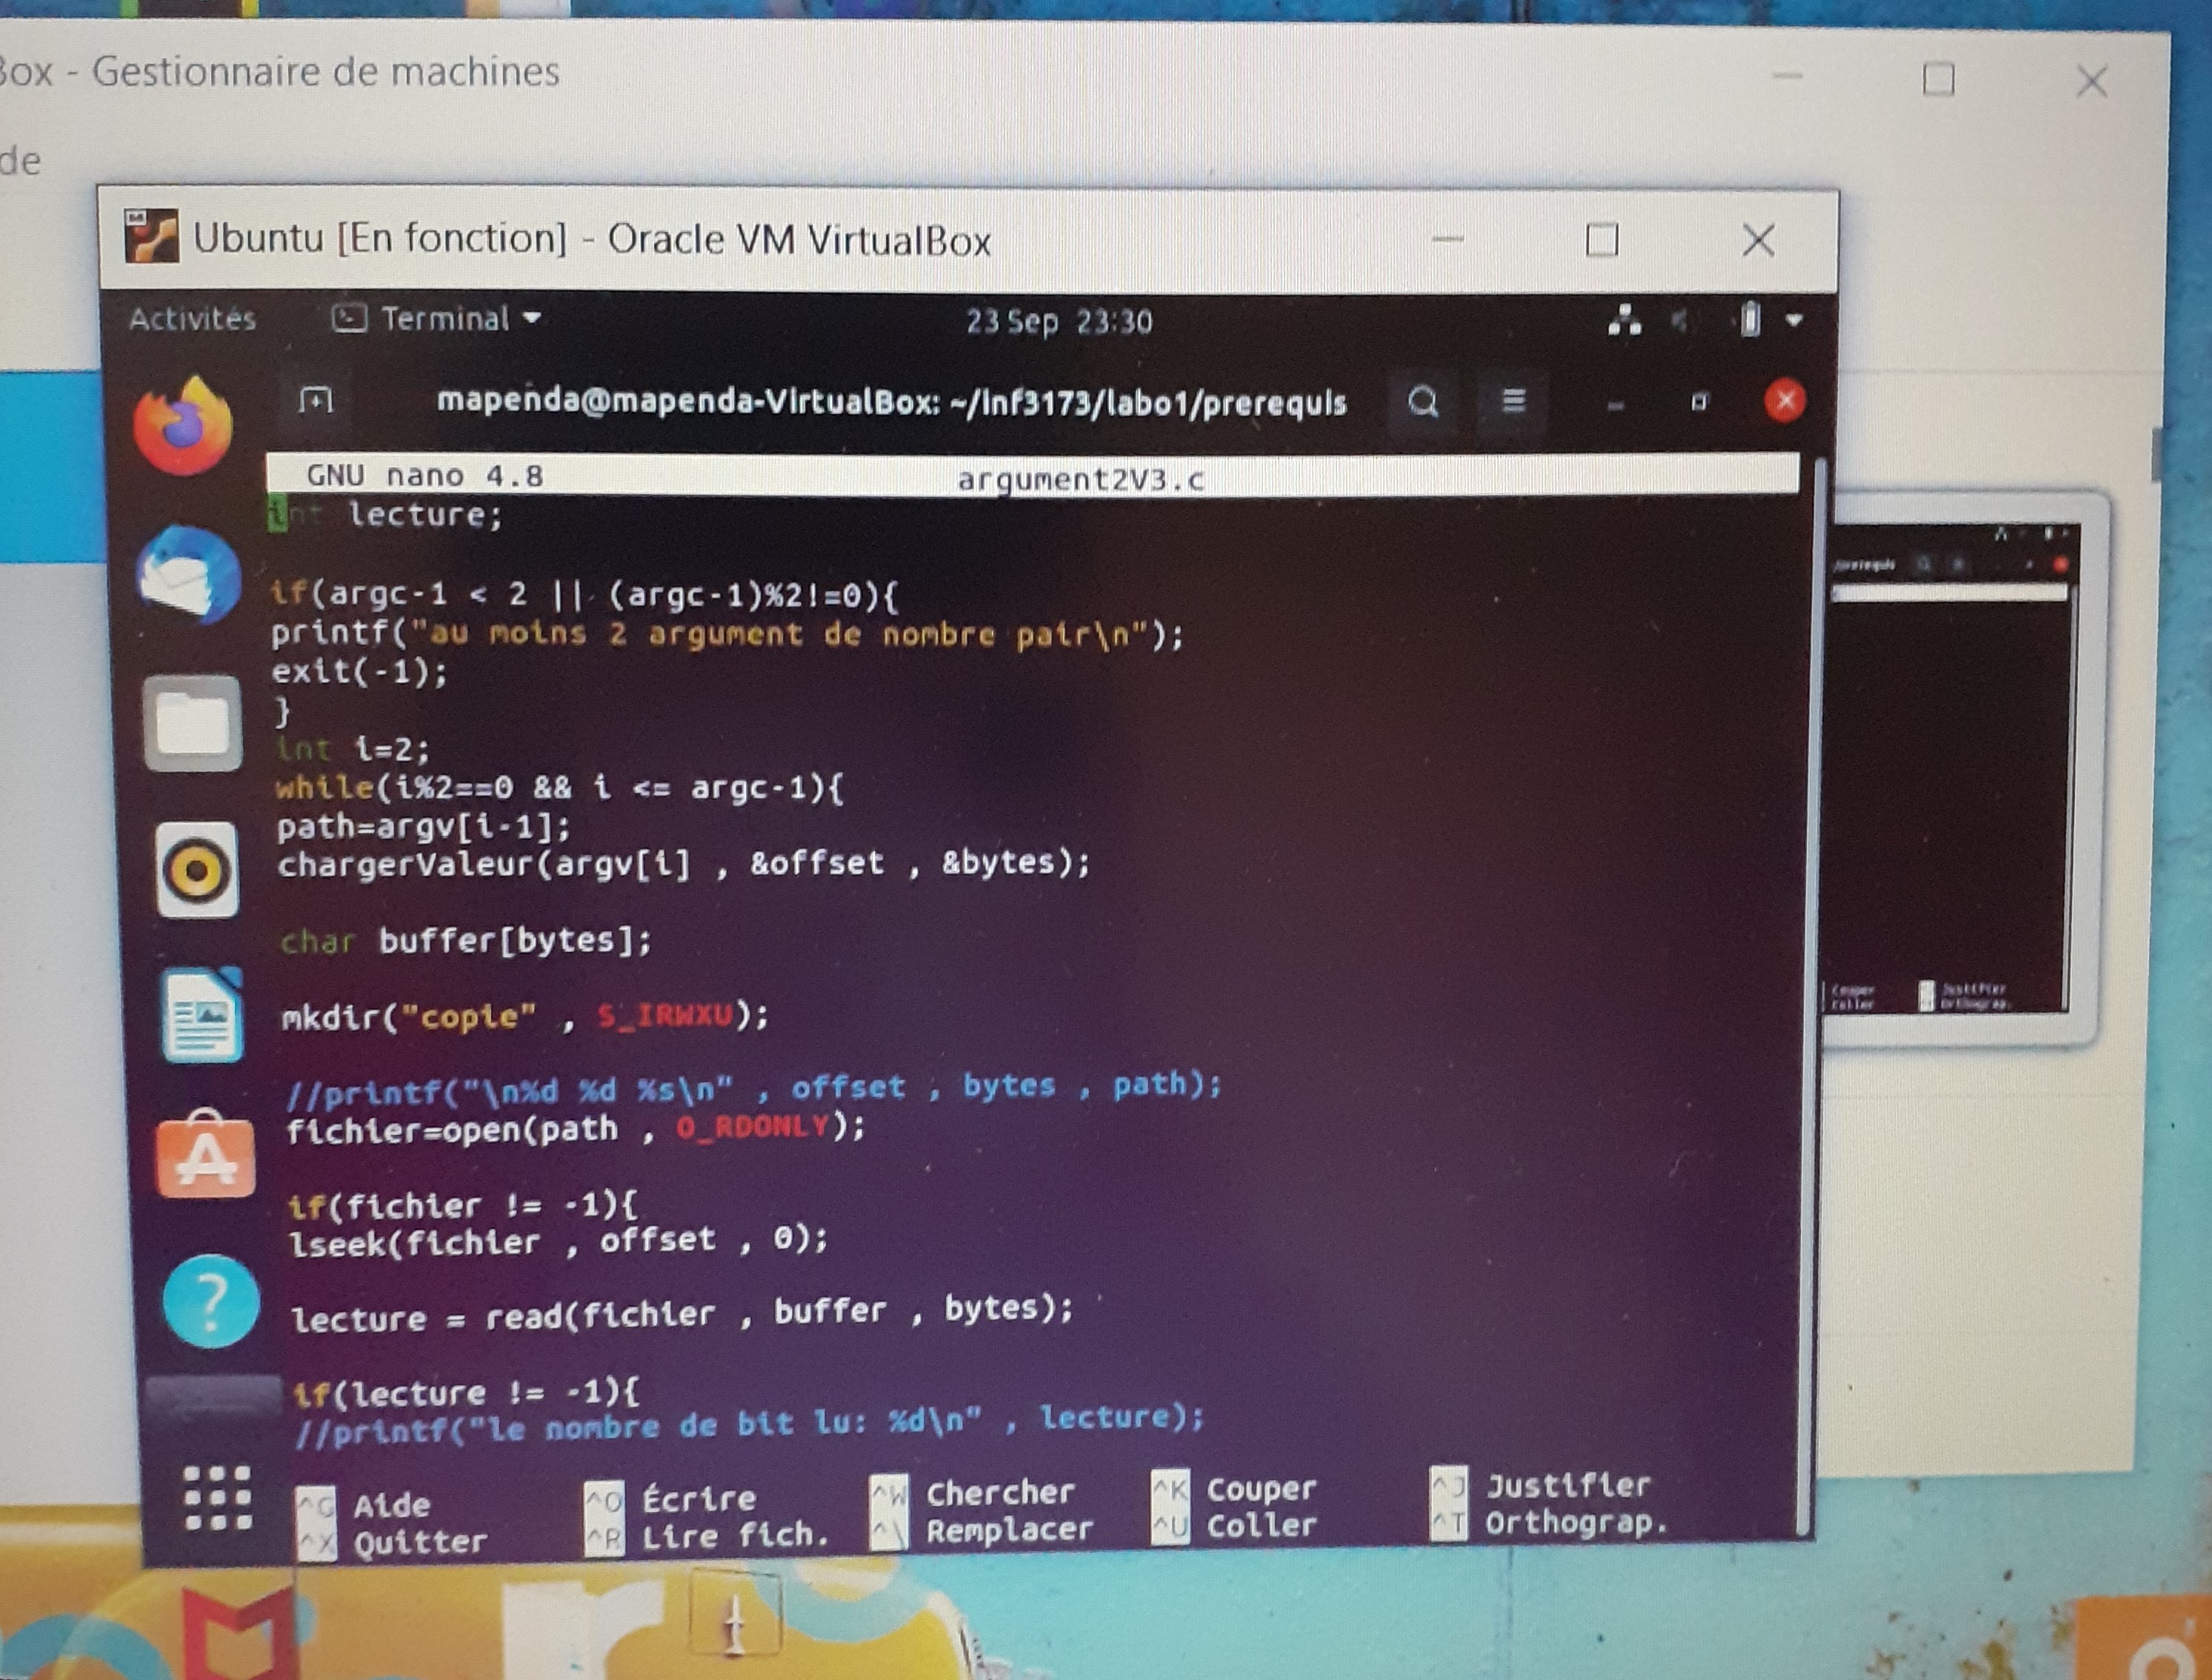Click the terminal search magnifier button
The height and width of the screenshot is (1680, 2212).
(1423, 402)
